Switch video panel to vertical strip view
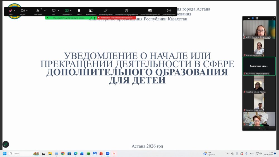The image size is (279, 157). (253, 18)
